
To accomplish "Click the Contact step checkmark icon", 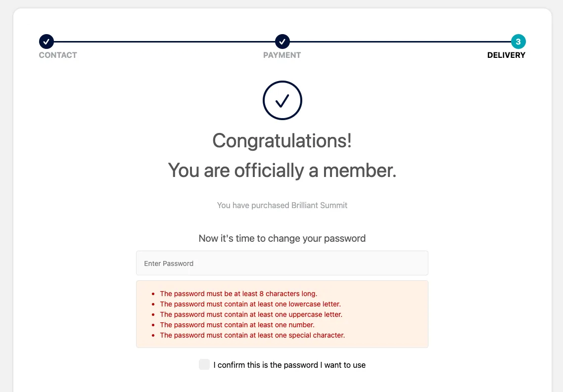I will pyautogui.click(x=46, y=42).
